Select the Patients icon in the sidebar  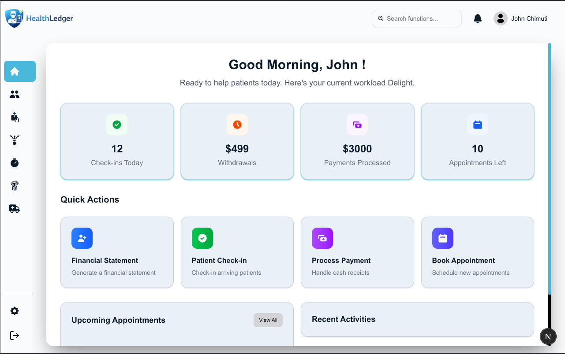[x=15, y=94]
